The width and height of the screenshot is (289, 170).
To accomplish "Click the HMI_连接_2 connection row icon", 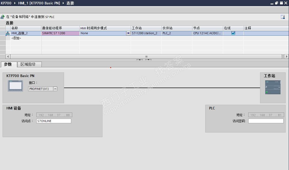I will click(8, 33).
